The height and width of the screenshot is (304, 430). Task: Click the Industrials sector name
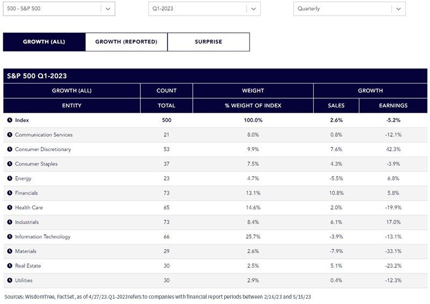click(27, 222)
